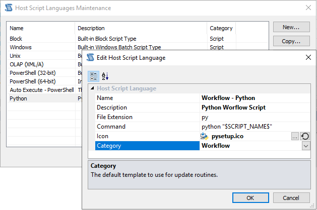
Task: Collapse the Host Script Language group
Action: (92, 88)
